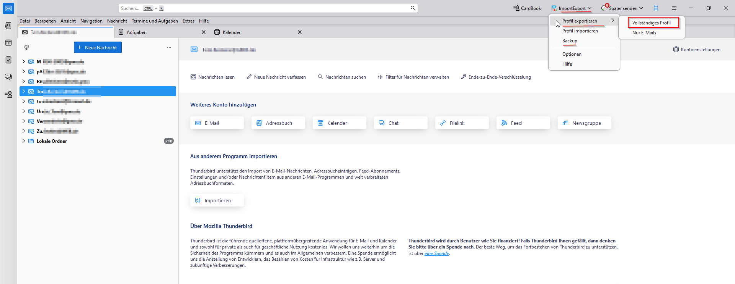Open Kontoeinstellungen account settings
Image resolution: width=735 pixels, height=284 pixels.
point(697,50)
